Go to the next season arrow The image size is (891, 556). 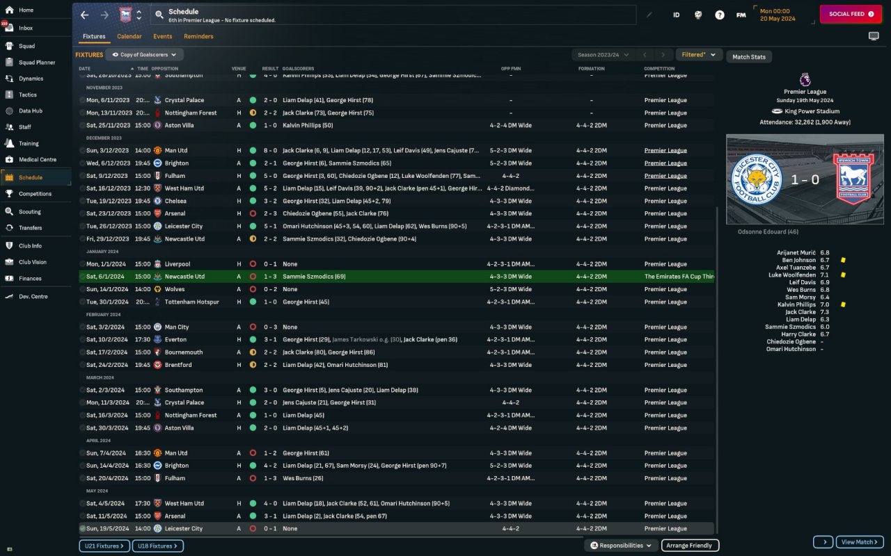point(663,55)
